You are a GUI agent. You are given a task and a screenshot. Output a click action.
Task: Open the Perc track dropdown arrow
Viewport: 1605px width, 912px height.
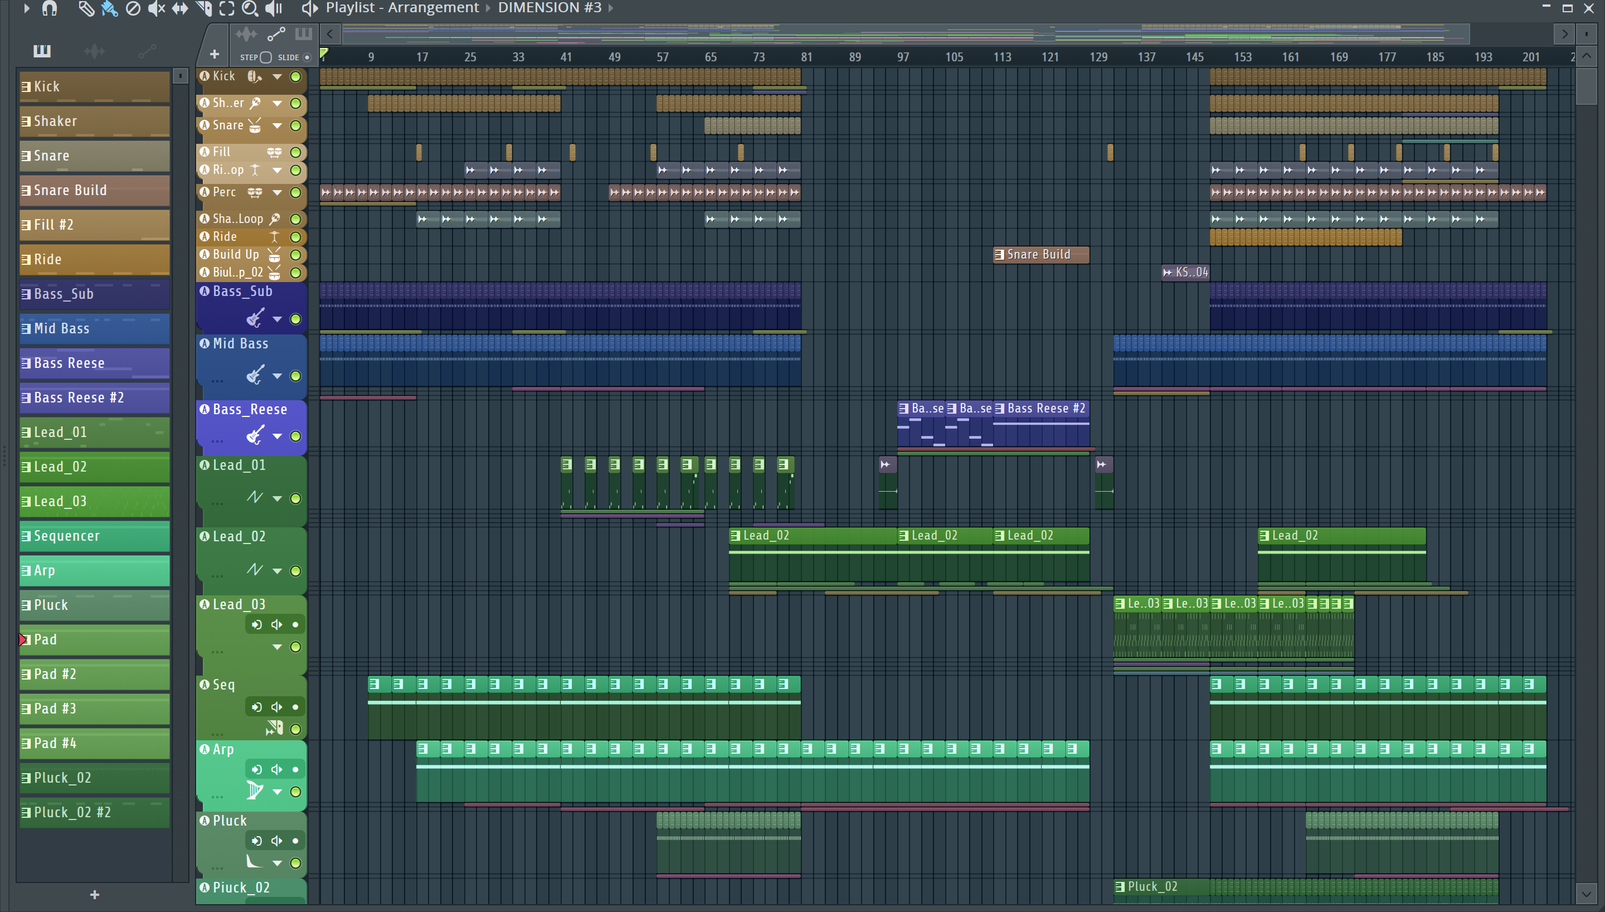point(276,192)
